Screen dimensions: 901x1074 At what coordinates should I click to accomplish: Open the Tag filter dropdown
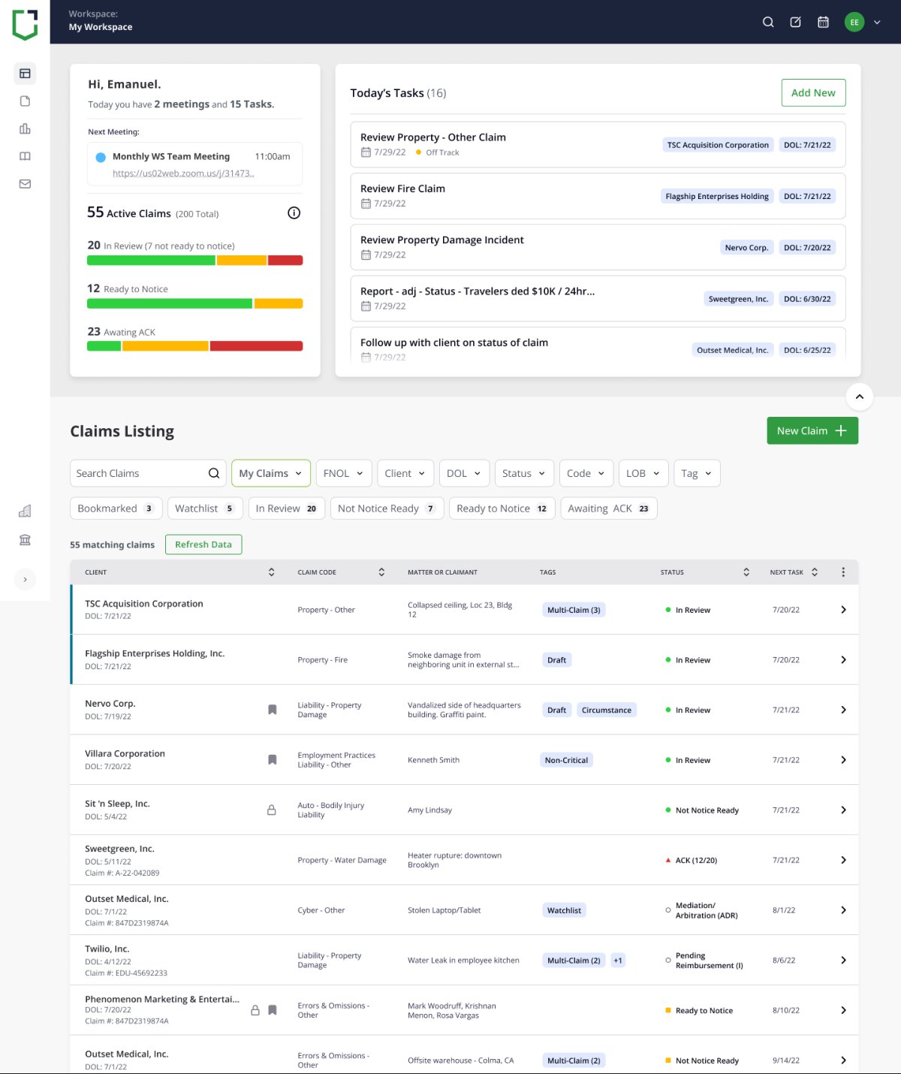[698, 473]
